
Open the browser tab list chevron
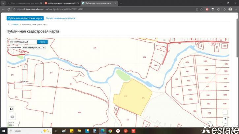3,3
